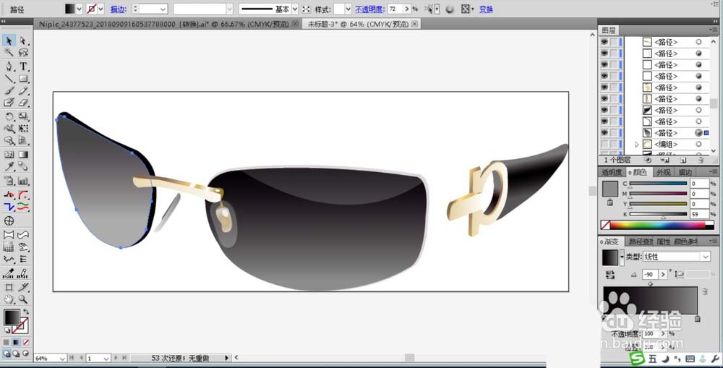Select the Hand tool
723x368 pixels.
pyautogui.click(x=9, y=299)
